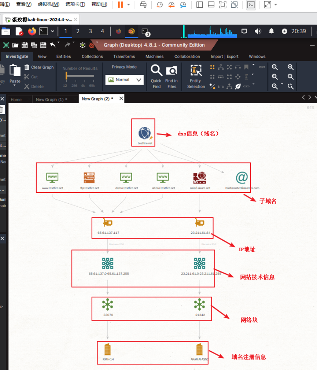Open the Windows ribbon tab
This screenshot has height=370, width=317.
257,56
